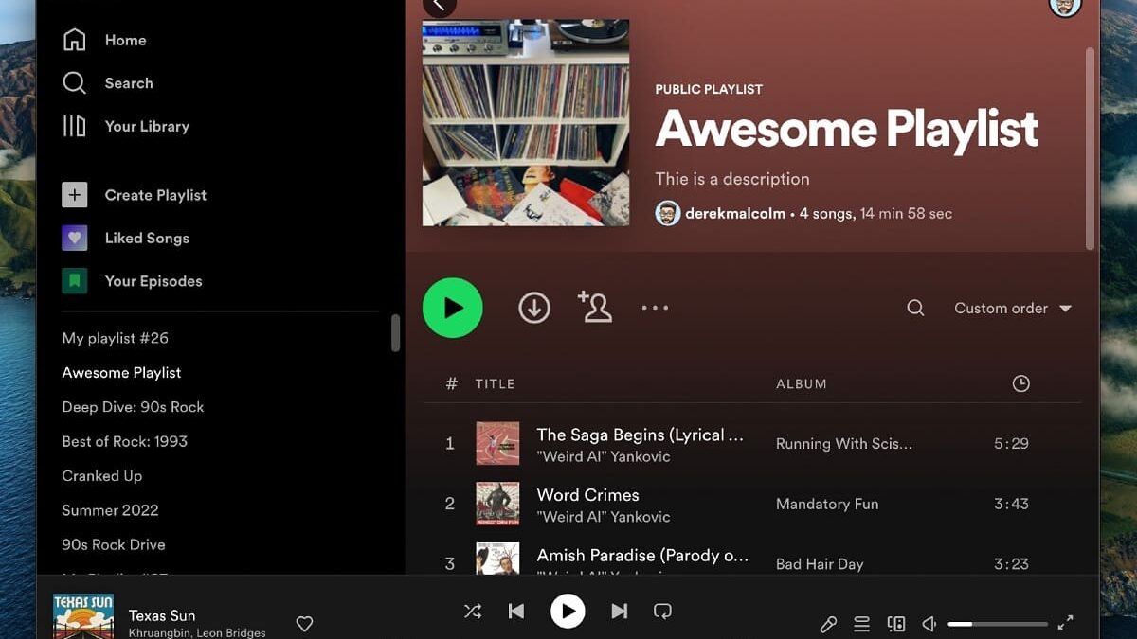This screenshot has height=639, width=1137.
Task: Toggle shuffle
Action: 473,612
